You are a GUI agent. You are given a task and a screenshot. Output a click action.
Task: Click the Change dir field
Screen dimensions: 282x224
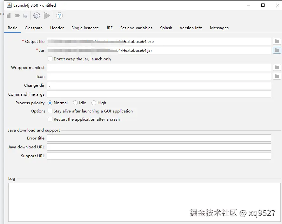pos(159,85)
